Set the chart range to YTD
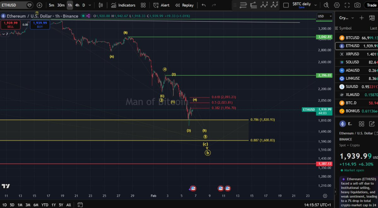The image size is (378, 208). [45, 205]
